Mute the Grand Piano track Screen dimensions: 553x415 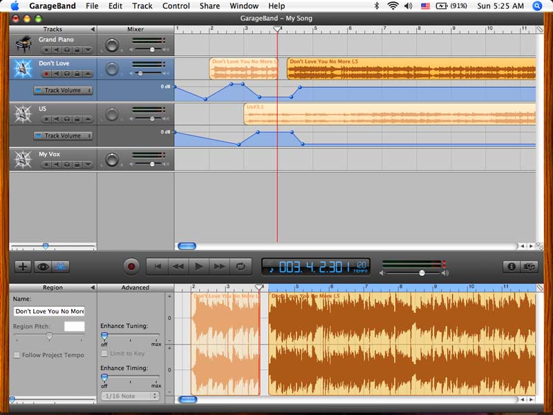click(57, 50)
